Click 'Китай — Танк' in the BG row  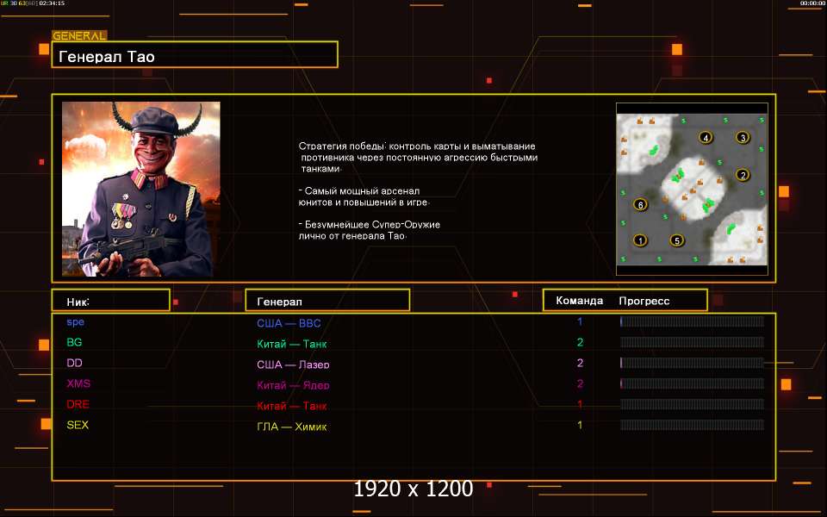[x=292, y=344]
